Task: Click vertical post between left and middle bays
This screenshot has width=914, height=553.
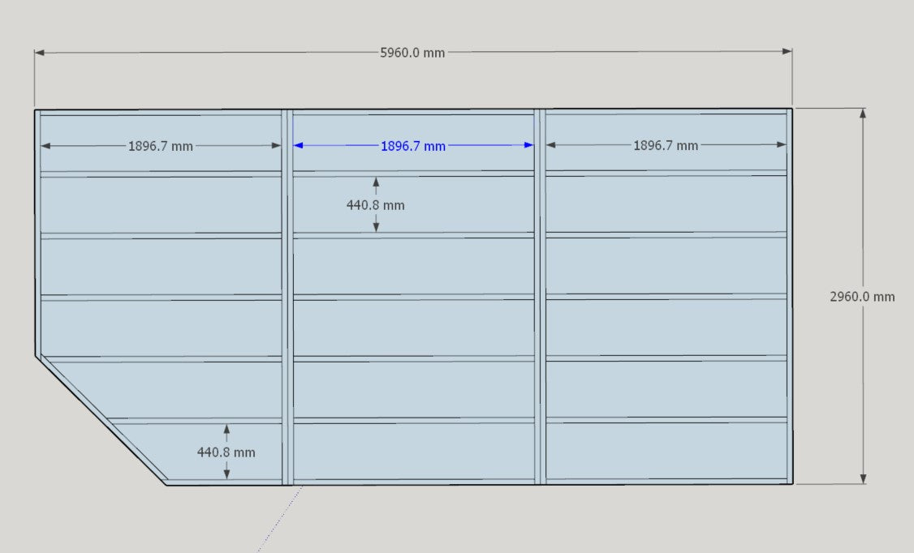Action: 286,296
